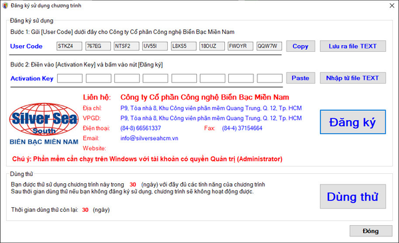Click email info@silverseahcm.vn
399x243 pixels.
149,138
